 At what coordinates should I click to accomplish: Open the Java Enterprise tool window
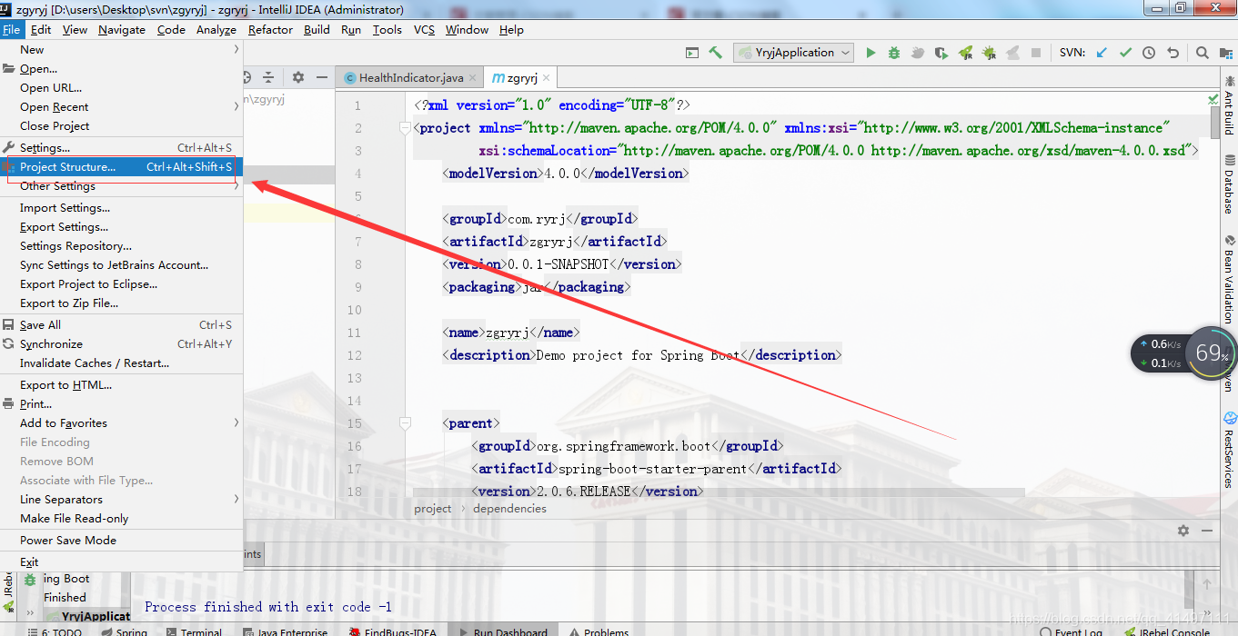click(287, 632)
